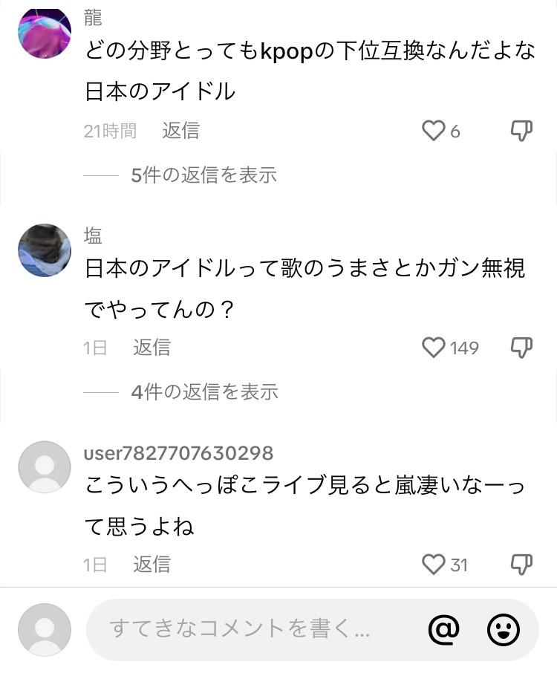Expand 5件の返信を表示 replies
The height and width of the screenshot is (673, 557).
point(203,175)
